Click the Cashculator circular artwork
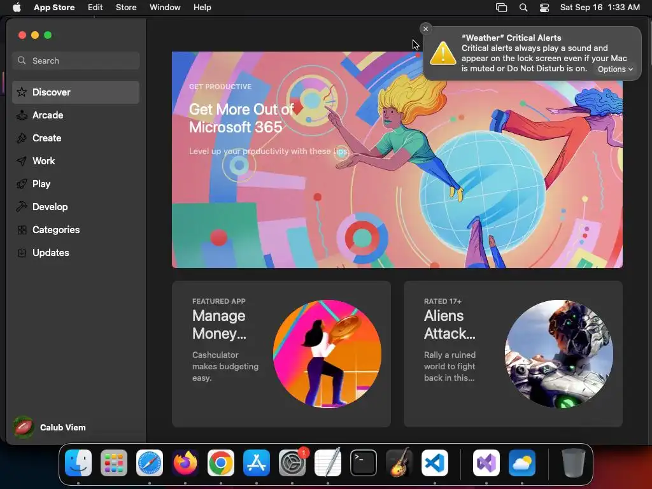 pyautogui.click(x=327, y=354)
